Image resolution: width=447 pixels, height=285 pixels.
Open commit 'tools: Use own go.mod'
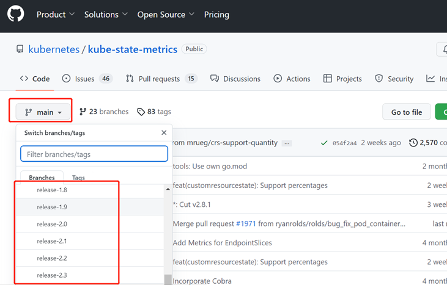(210, 166)
